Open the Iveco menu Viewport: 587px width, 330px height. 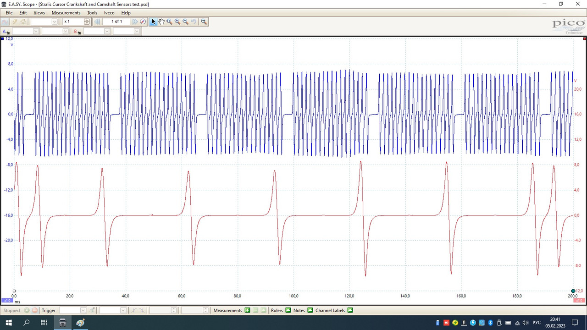tap(109, 13)
